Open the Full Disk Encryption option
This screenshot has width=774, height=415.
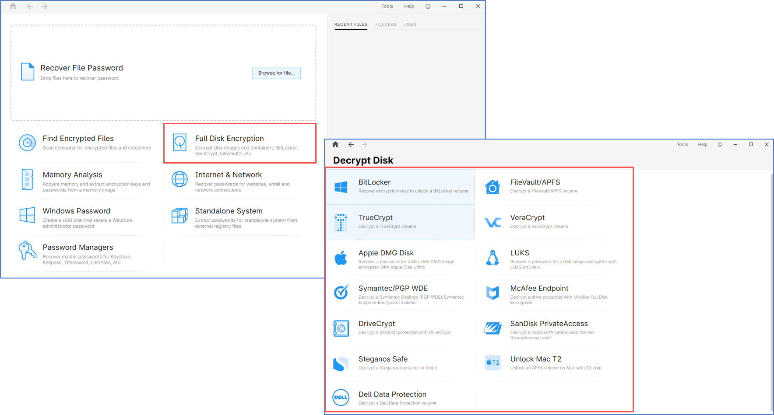point(240,143)
